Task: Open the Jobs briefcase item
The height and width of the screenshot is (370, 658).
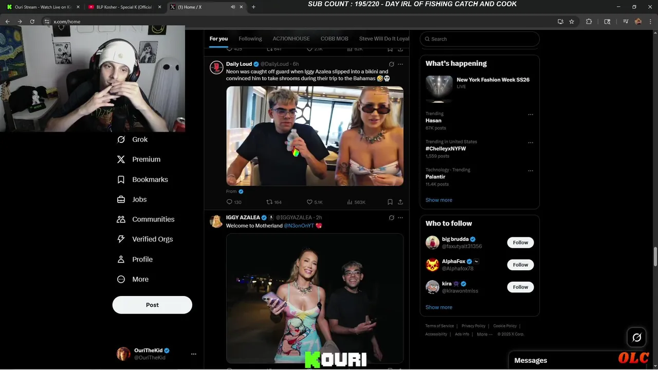Action: (x=132, y=199)
